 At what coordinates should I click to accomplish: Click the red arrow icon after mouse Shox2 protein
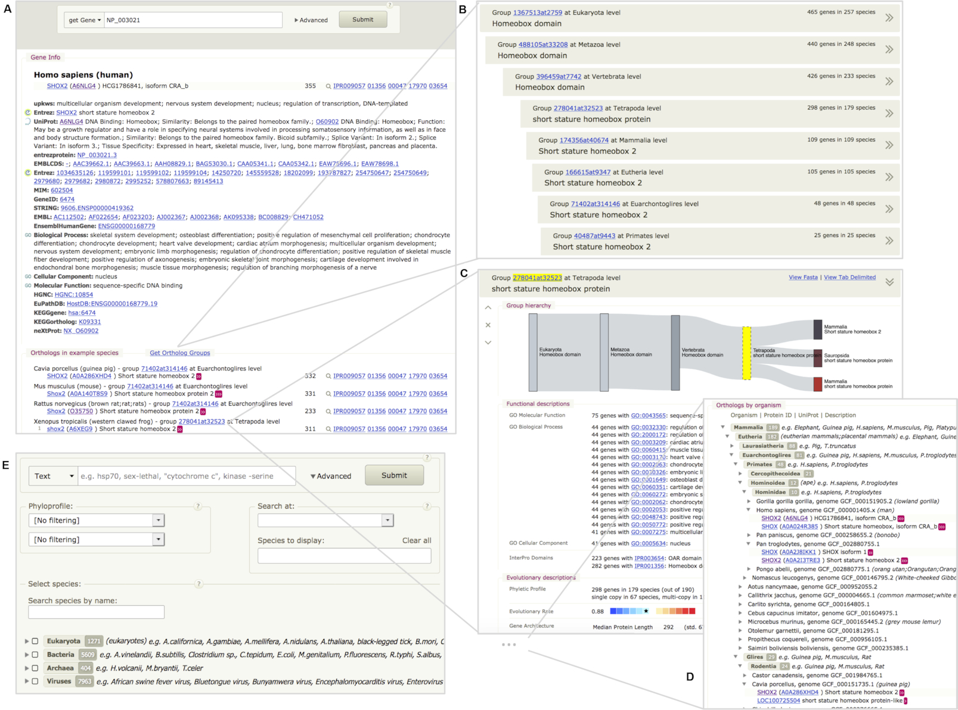(x=218, y=394)
